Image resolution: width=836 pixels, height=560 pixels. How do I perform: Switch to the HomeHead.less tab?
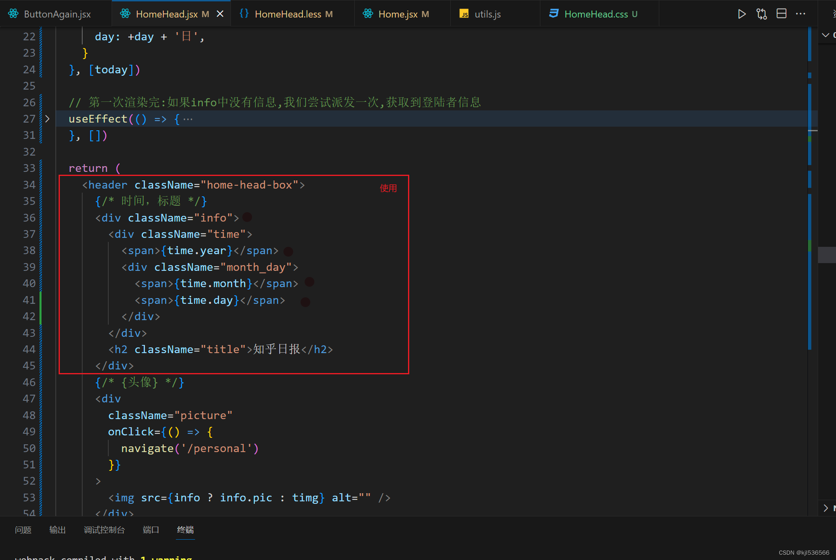287,14
